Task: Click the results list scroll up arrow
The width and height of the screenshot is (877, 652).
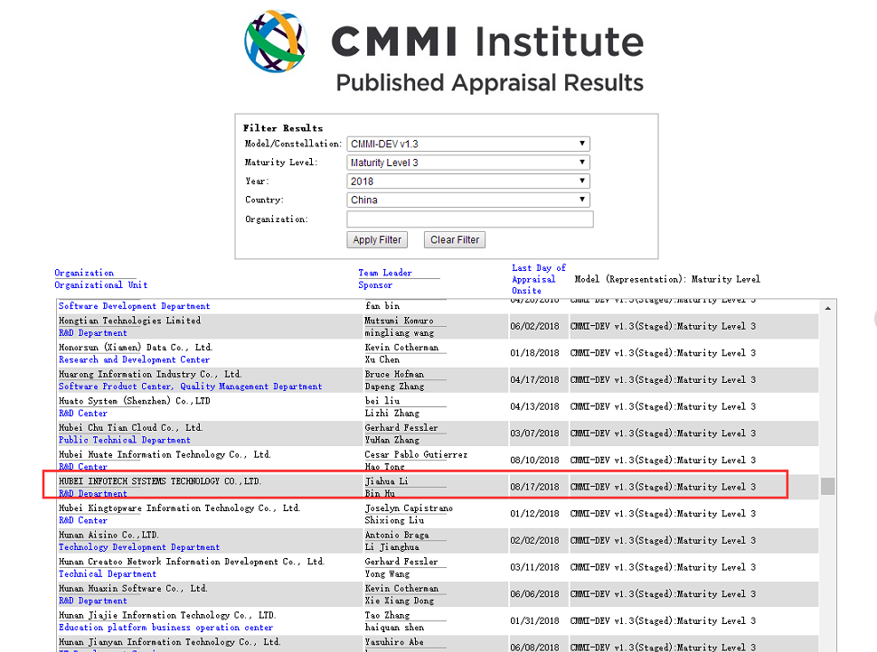Action: pos(828,308)
